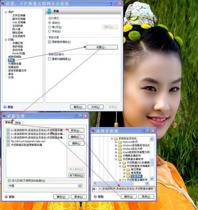Screen dimensions: 198x210
Task: Collapse 卡巴斯基官方病毒库 folder node
Action: (x=120, y=166)
